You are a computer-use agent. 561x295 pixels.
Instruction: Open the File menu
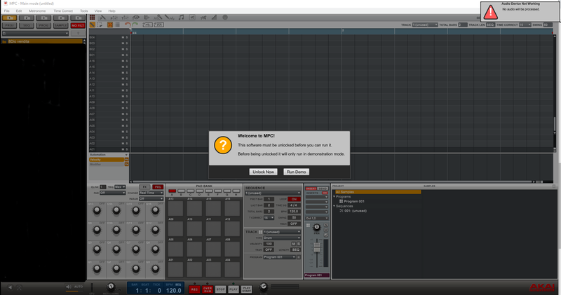[x=7, y=11]
